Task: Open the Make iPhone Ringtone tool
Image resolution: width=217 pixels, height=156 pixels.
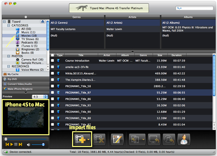Action: click(26, 89)
